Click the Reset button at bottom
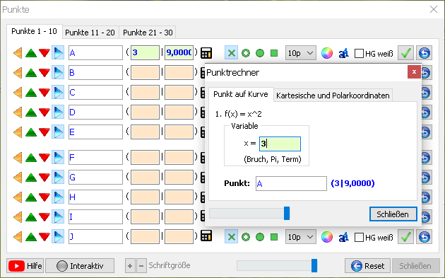This screenshot has height=278, width=445. (367, 266)
